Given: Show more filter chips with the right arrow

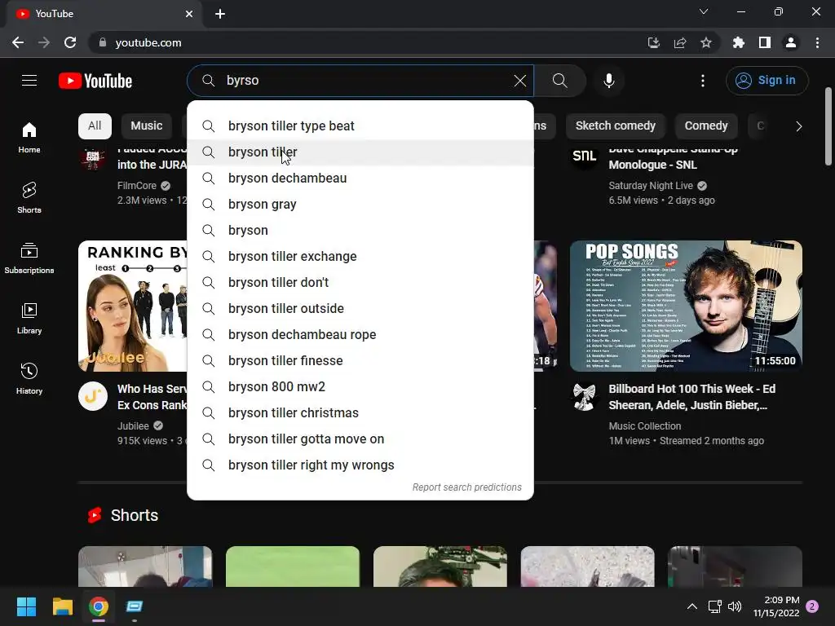Looking at the screenshot, I should pos(798,126).
